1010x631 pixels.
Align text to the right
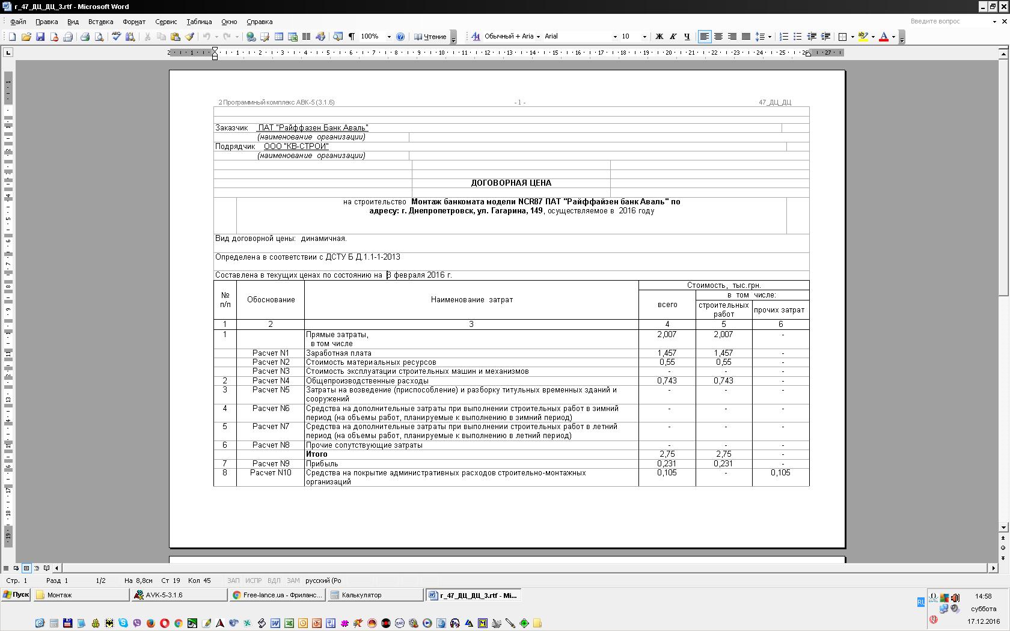click(x=732, y=37)
